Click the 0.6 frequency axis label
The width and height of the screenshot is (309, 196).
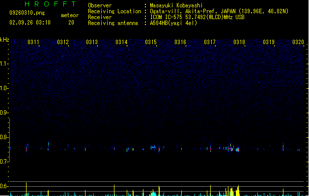pos(4,186)
